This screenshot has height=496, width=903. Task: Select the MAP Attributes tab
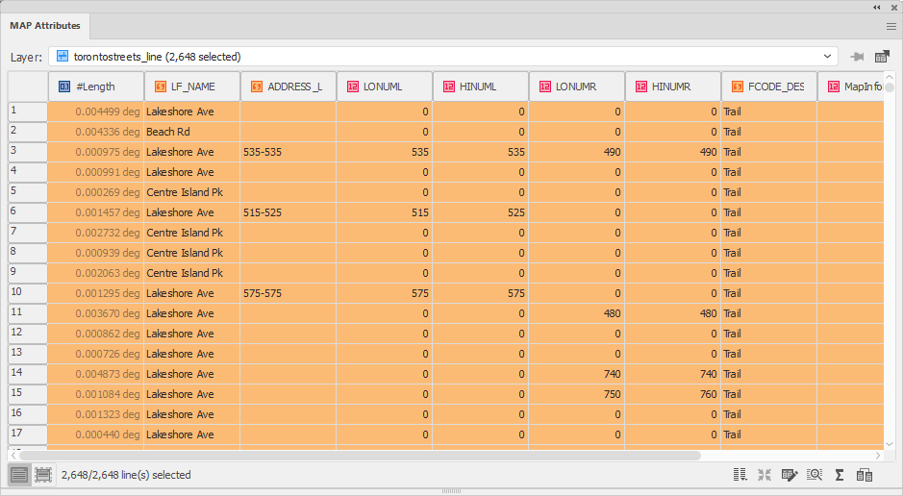45,26
